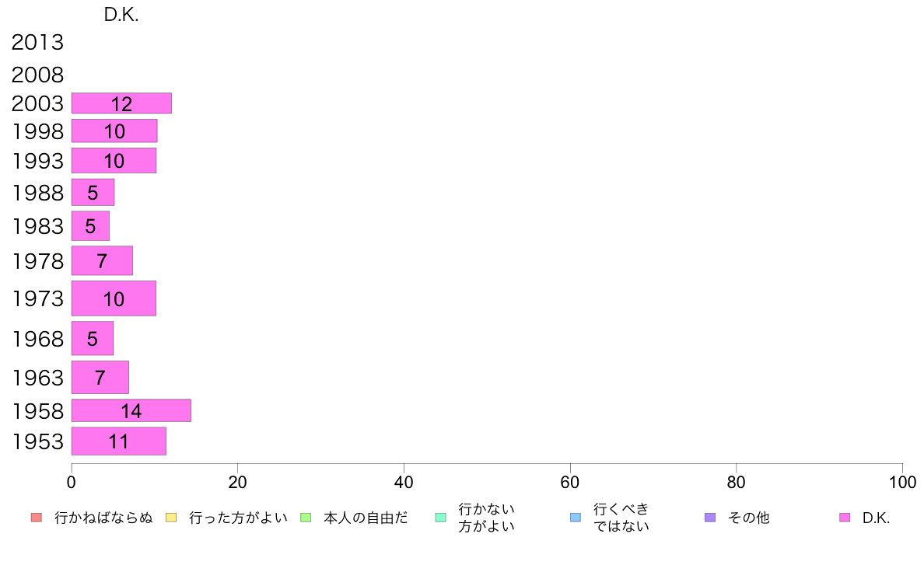Click the 1983 bar labeled 5

90,226
